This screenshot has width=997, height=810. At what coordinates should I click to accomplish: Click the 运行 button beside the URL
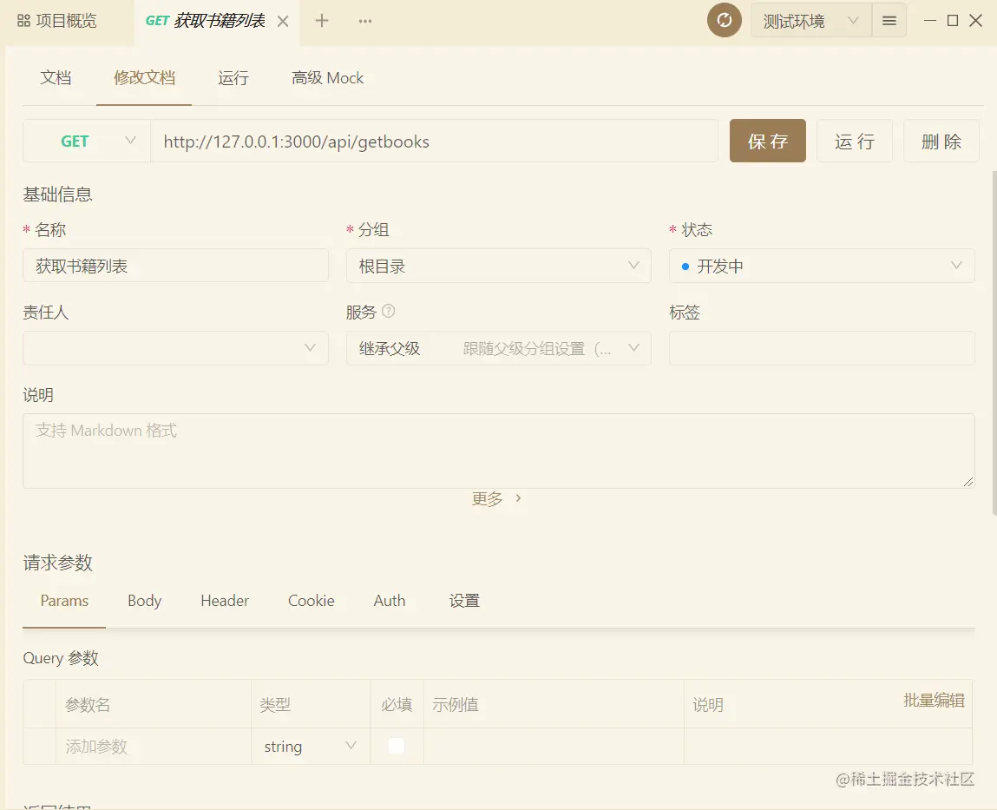tap(855, 141)
